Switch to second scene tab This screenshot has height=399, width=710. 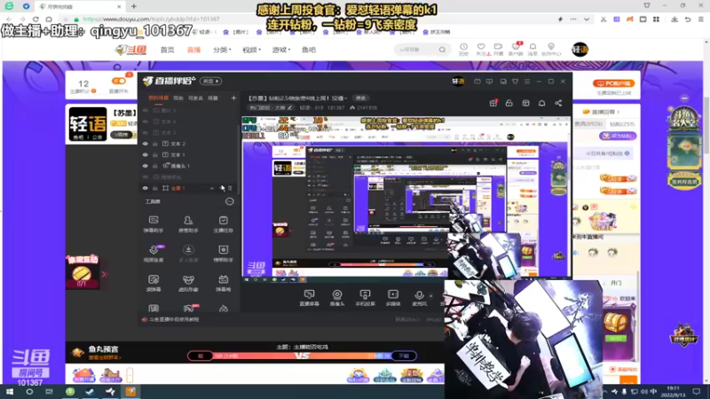(x=178, y=98)
